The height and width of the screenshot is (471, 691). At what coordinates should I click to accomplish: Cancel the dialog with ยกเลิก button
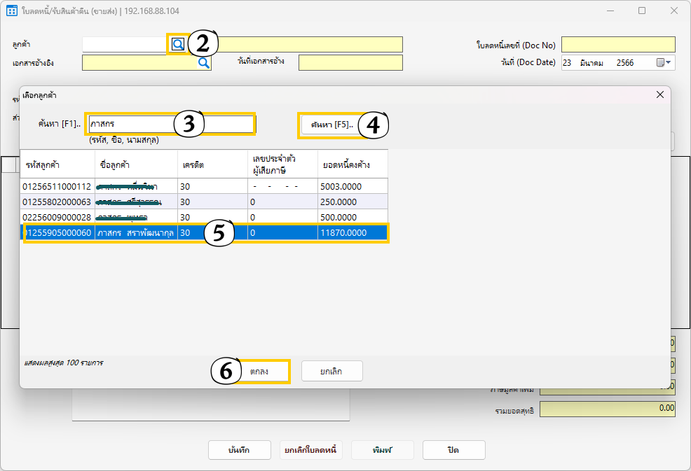point(331,371)
